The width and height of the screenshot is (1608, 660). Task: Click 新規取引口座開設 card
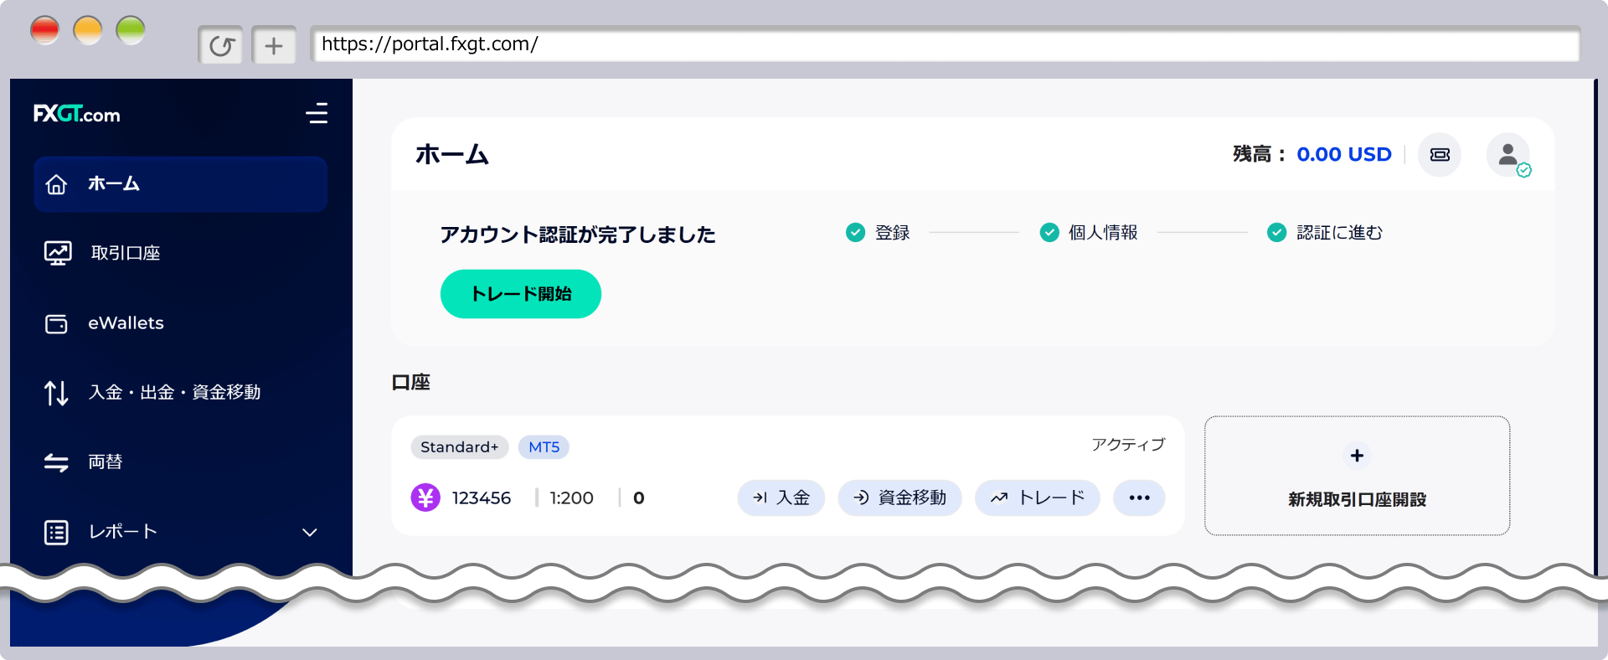(1357, 476)
